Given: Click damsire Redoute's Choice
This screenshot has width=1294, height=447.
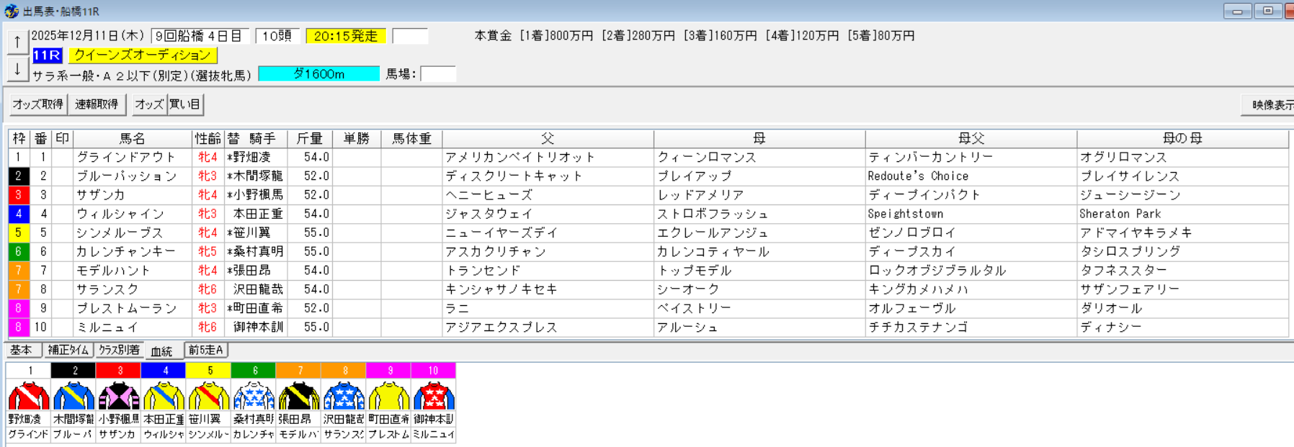Looking at the screenshot, I should pyautogui.click(x=918, y=176).
